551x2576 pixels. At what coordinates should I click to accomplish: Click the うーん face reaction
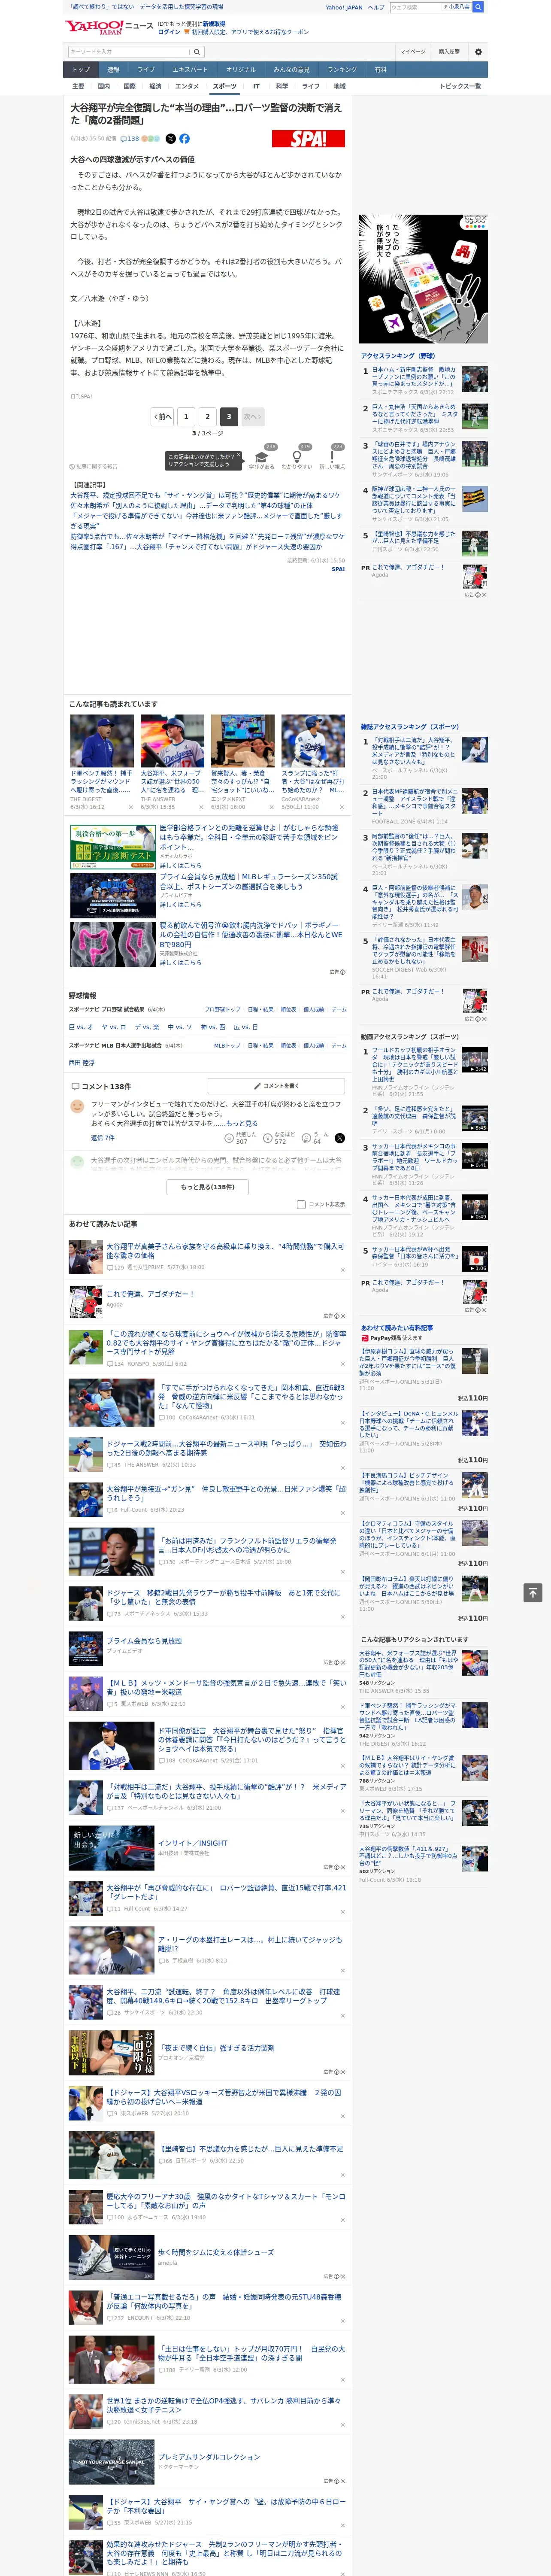click(x=306, y=1139)
